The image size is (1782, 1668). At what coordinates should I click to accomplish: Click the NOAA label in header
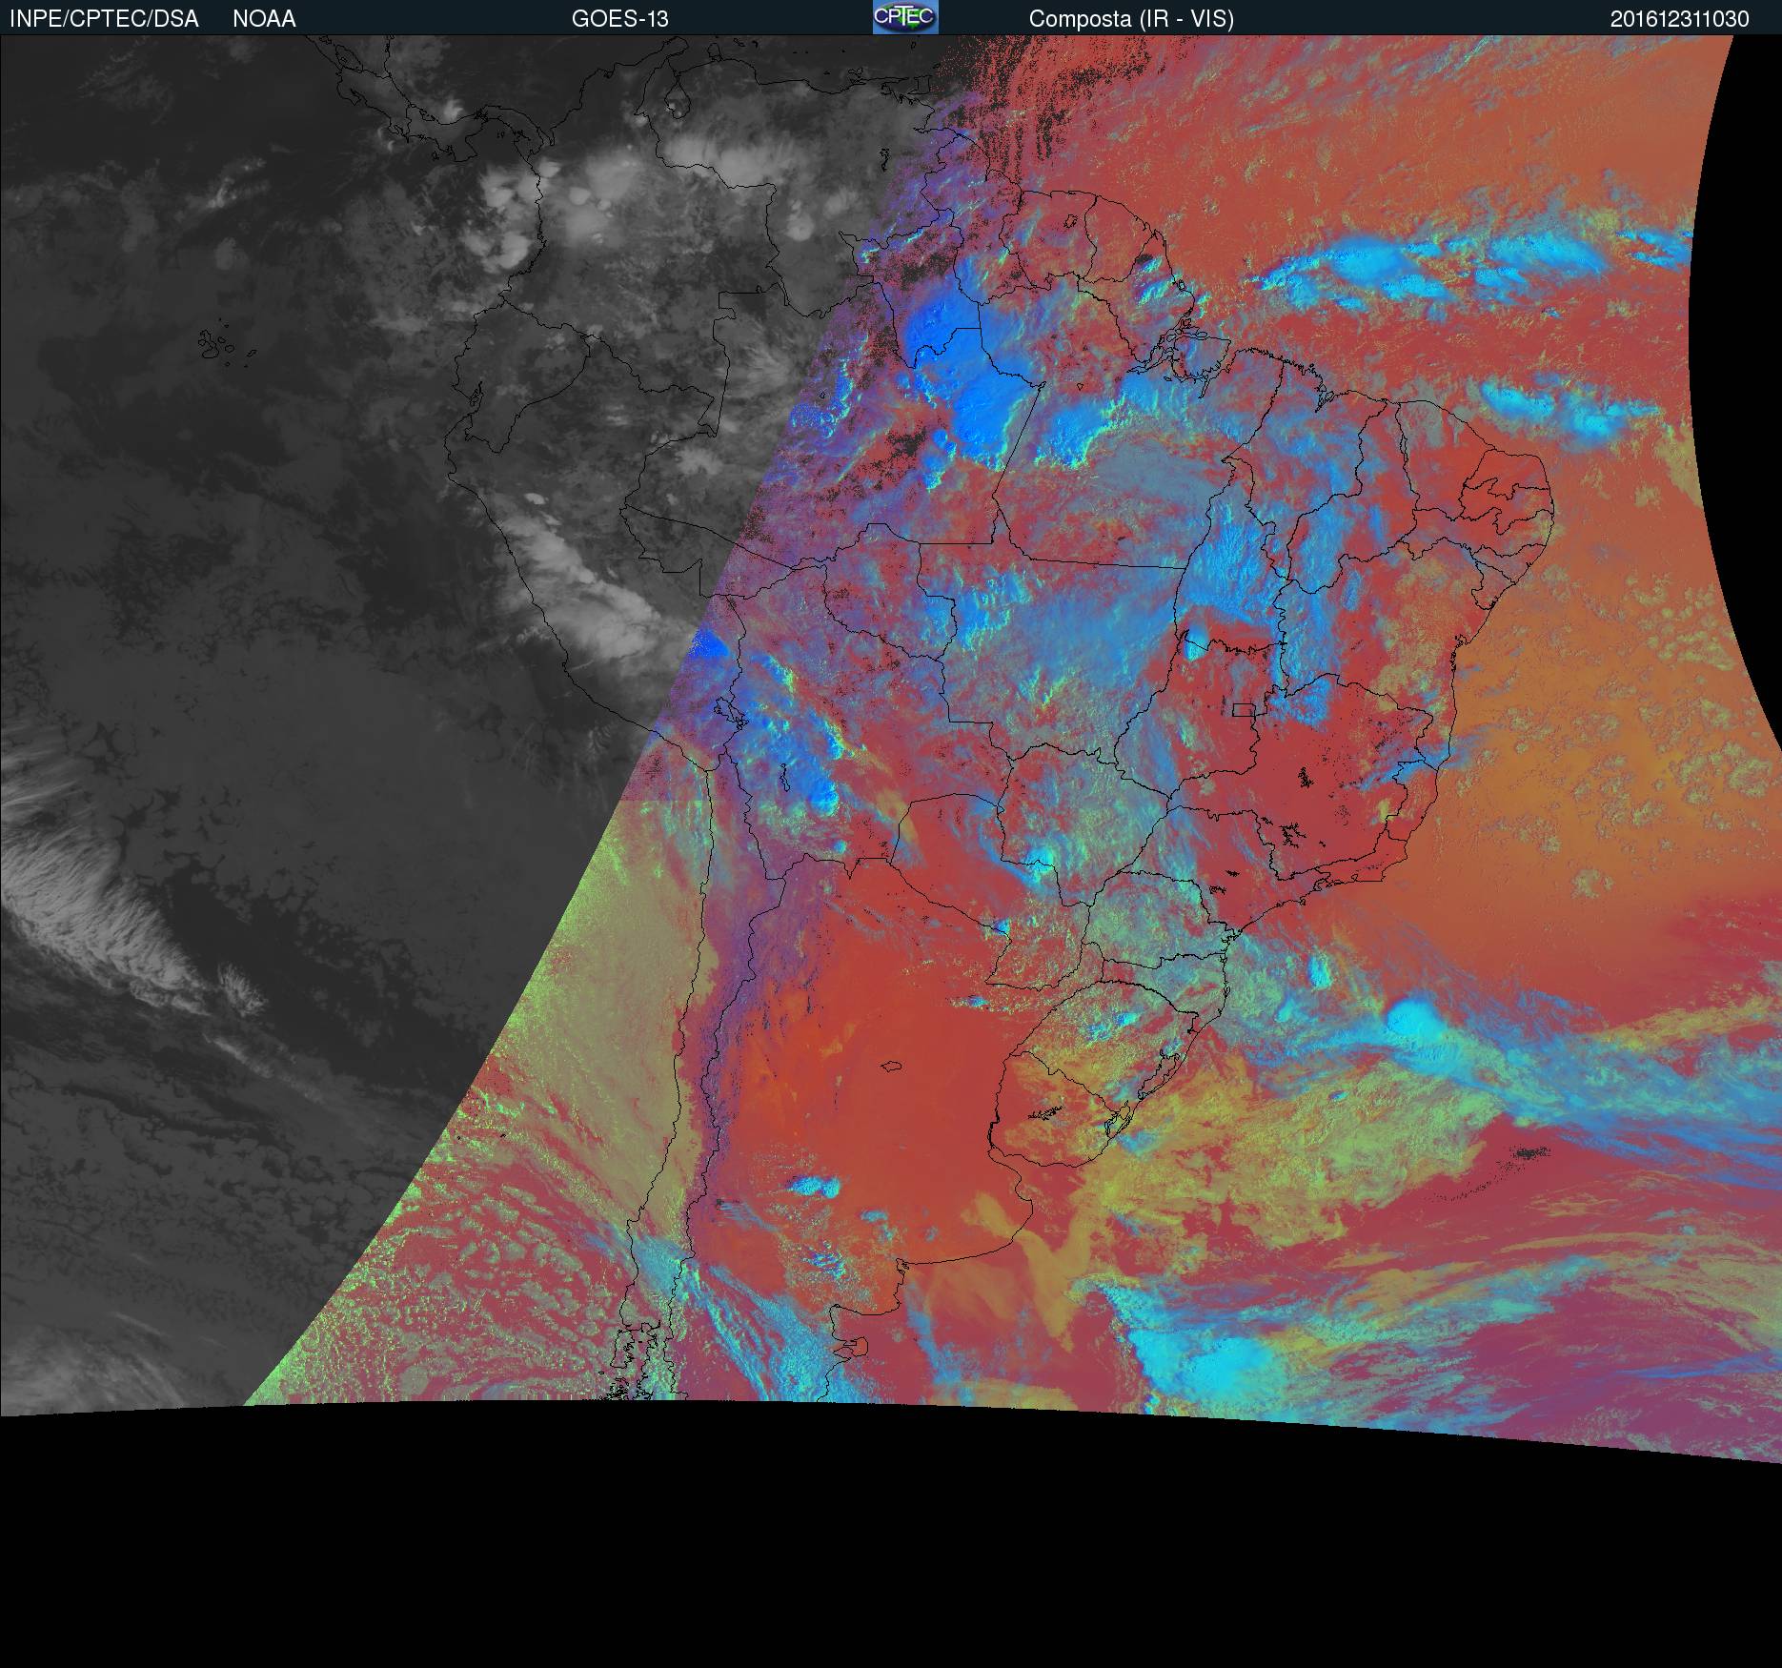coord(264,19)
